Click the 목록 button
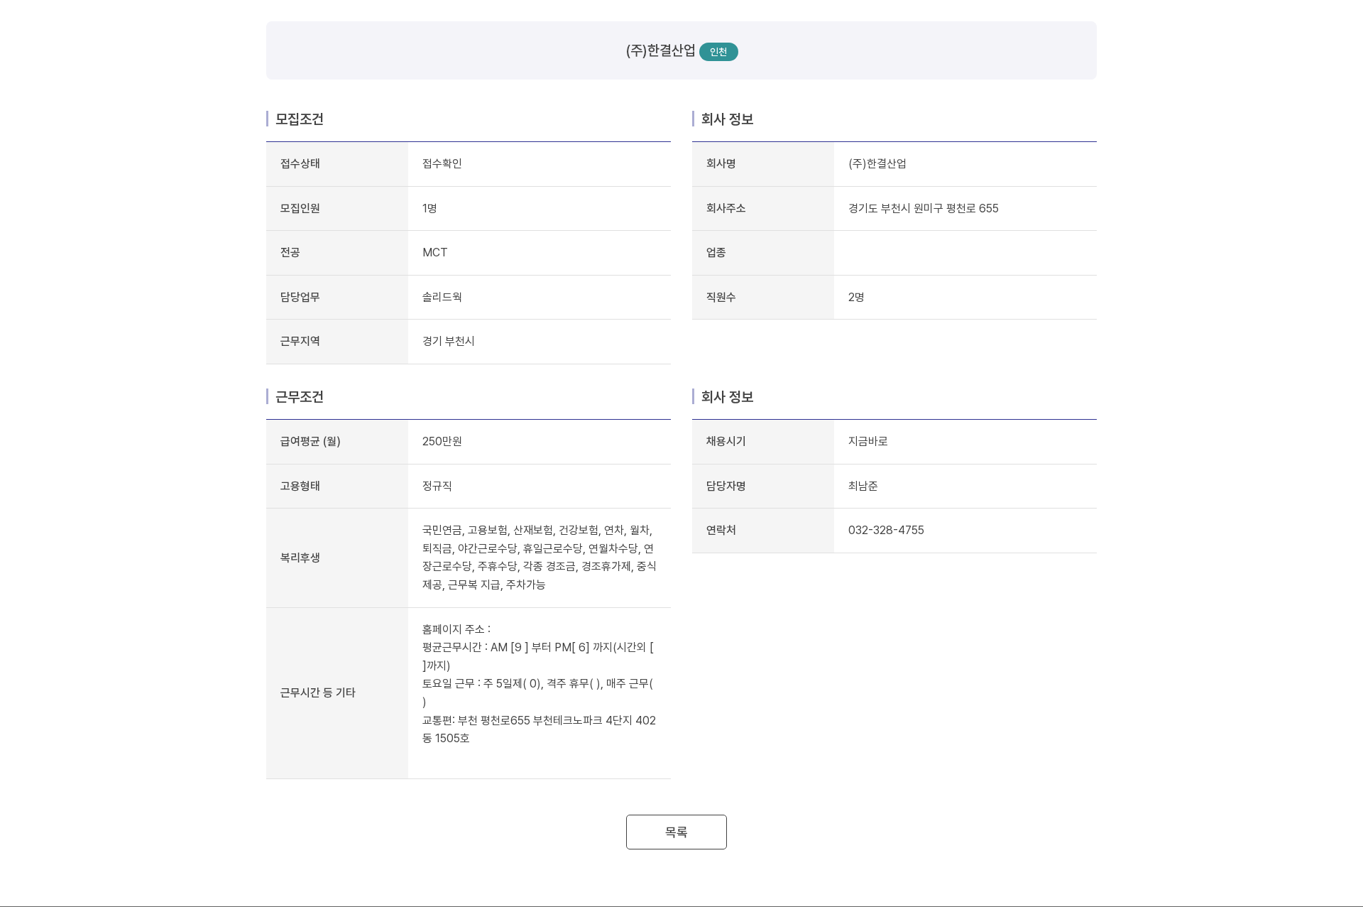Viewport: 1363px width, 907px height. 676,832
